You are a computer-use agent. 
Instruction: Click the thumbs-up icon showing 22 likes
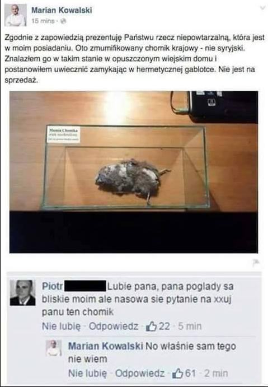tap(151, 327)
